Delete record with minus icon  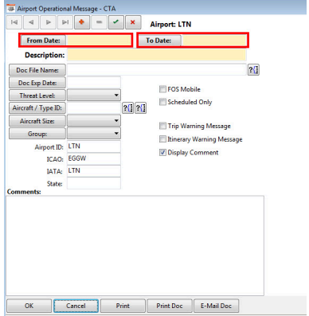tap(99, 22)
